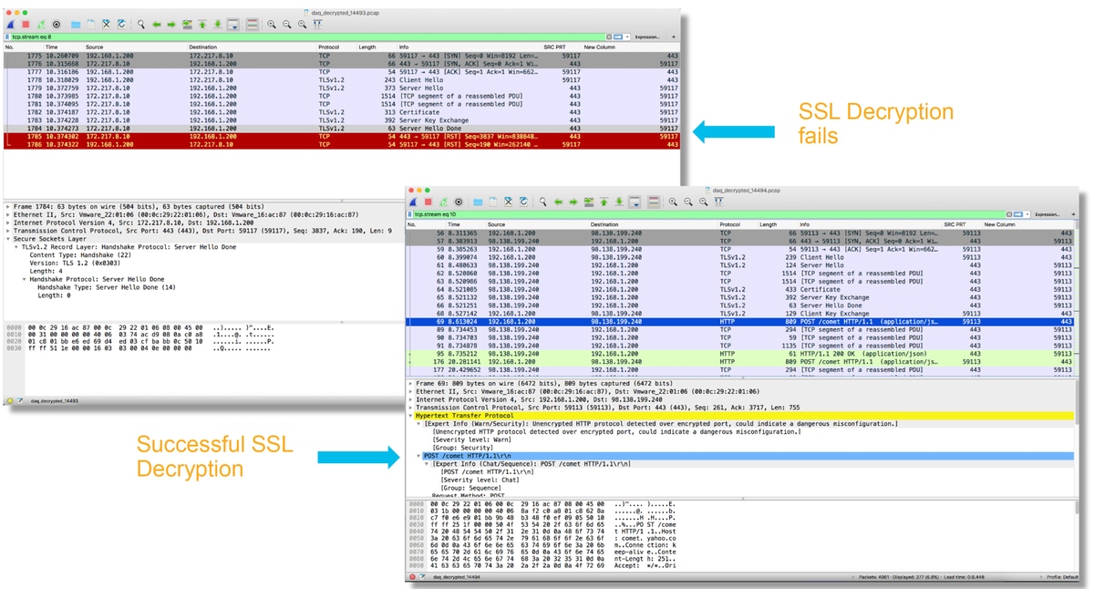1094x589 pixels.
Task: Toggle auto-scroll live capture in 14494.pcap window
Action: (x=635, y=202)
